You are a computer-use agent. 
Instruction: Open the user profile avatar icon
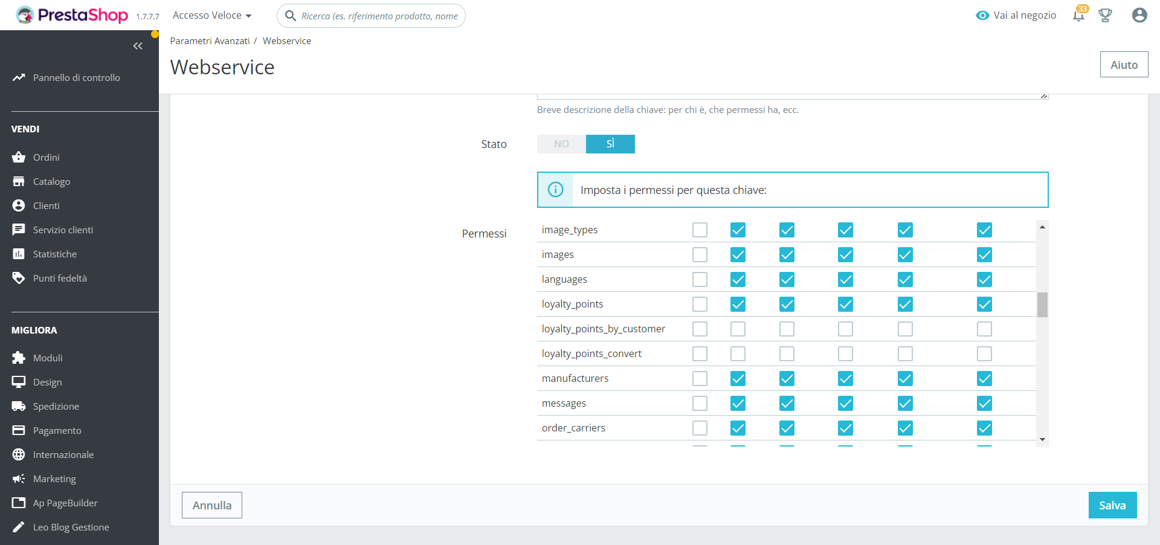pyautogui.click(x=1139, y=15)
